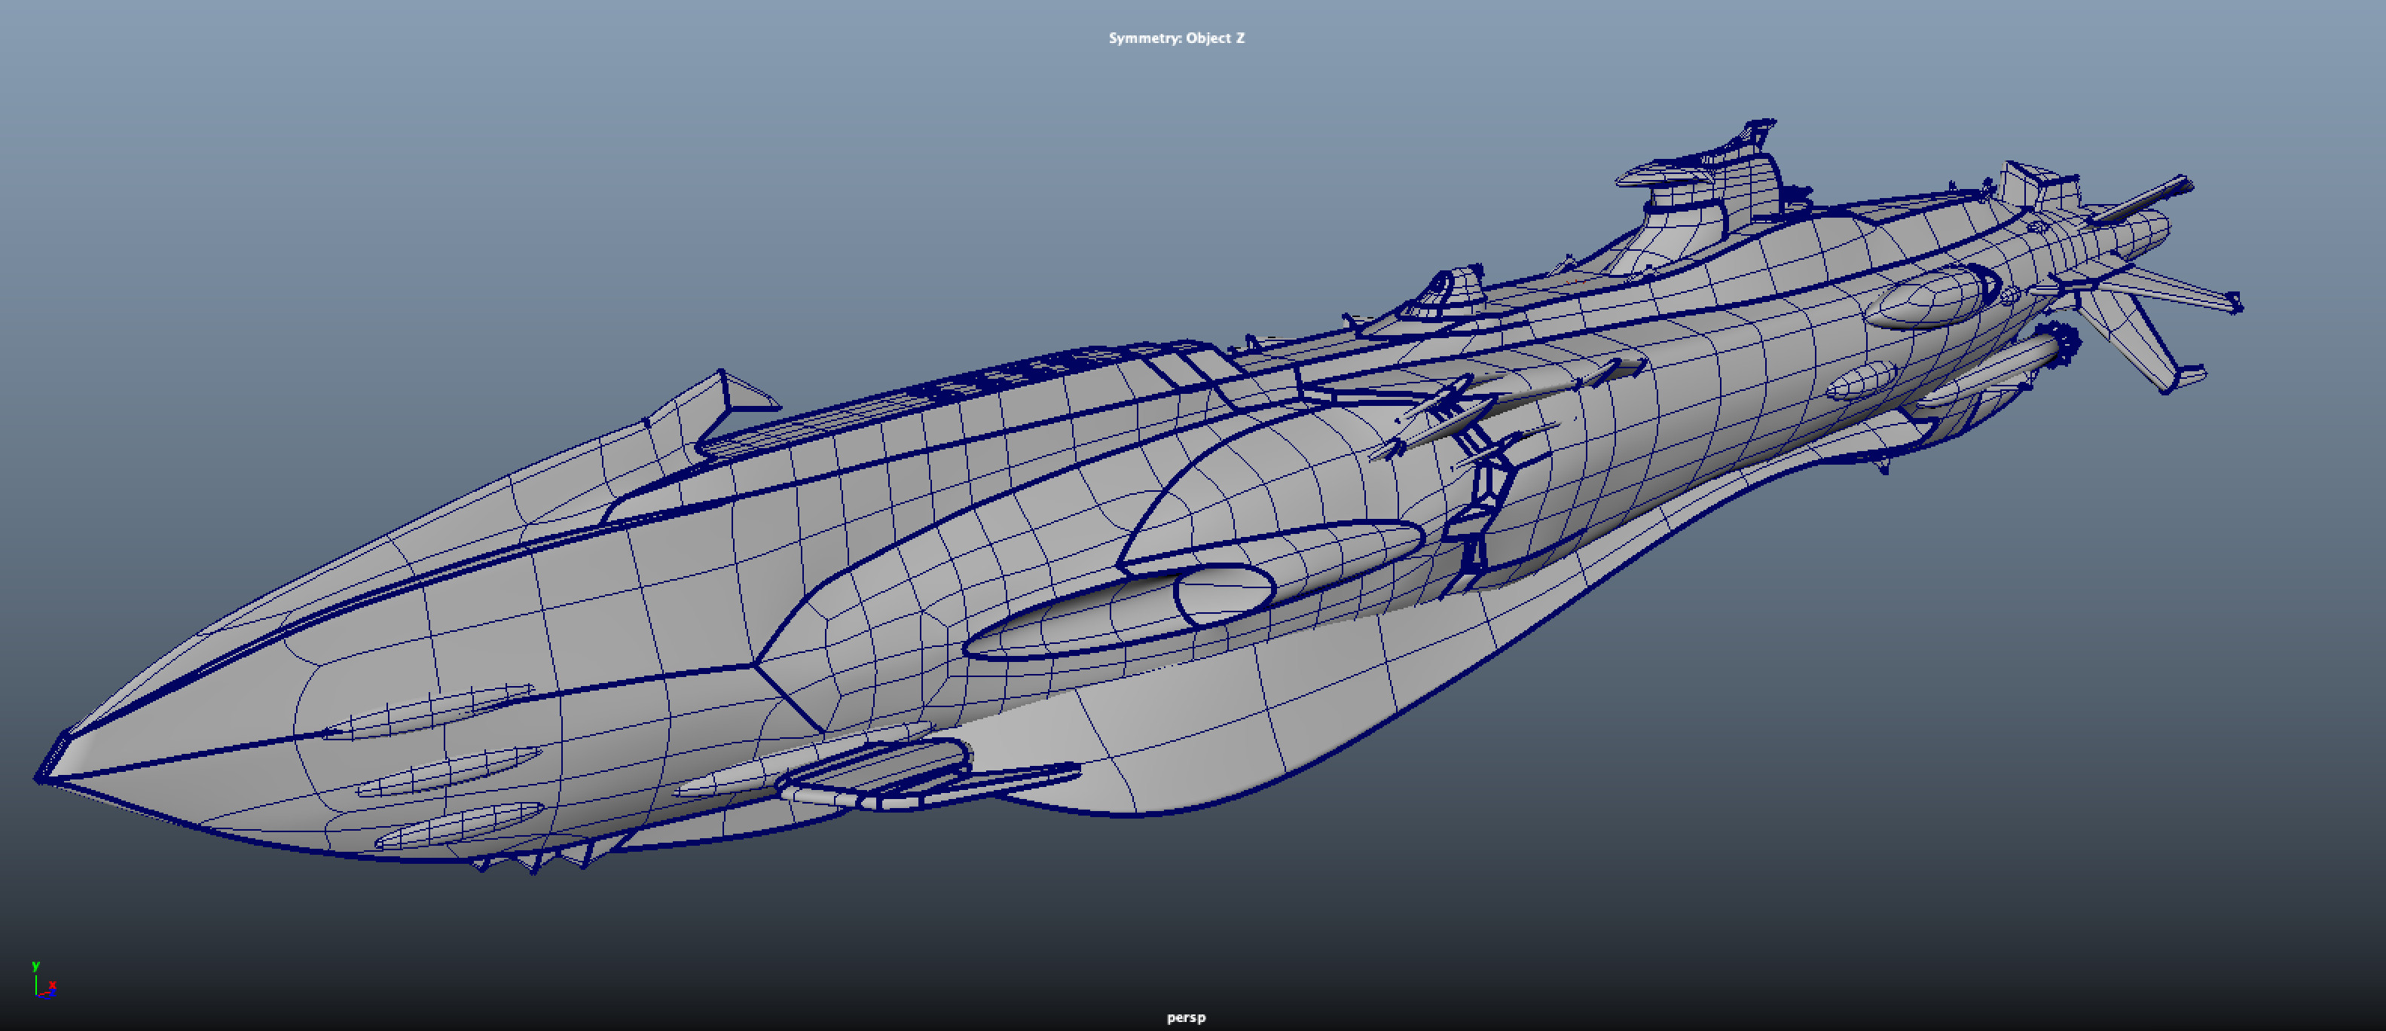Click the Y axis on the view gizmo
This screenshot has width=2386, height=1031.
[35, 966]
